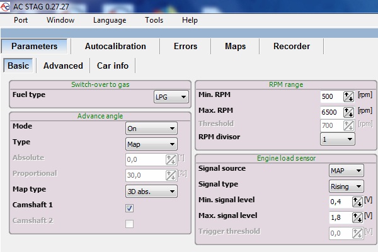Open the Tools menu
Image resolution: width=378 pixels, height=252 pixels.
tap(154, 20)
